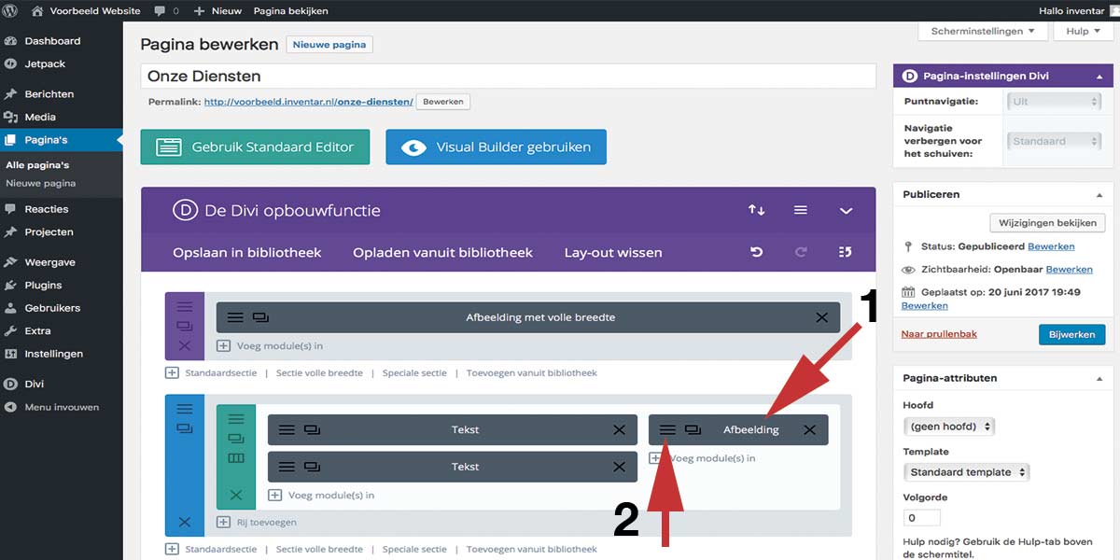1120x560 pixels.
Task: Click the Divi portability up-down arrows icon
Action: pyautogui.click(x=756, y=210)
